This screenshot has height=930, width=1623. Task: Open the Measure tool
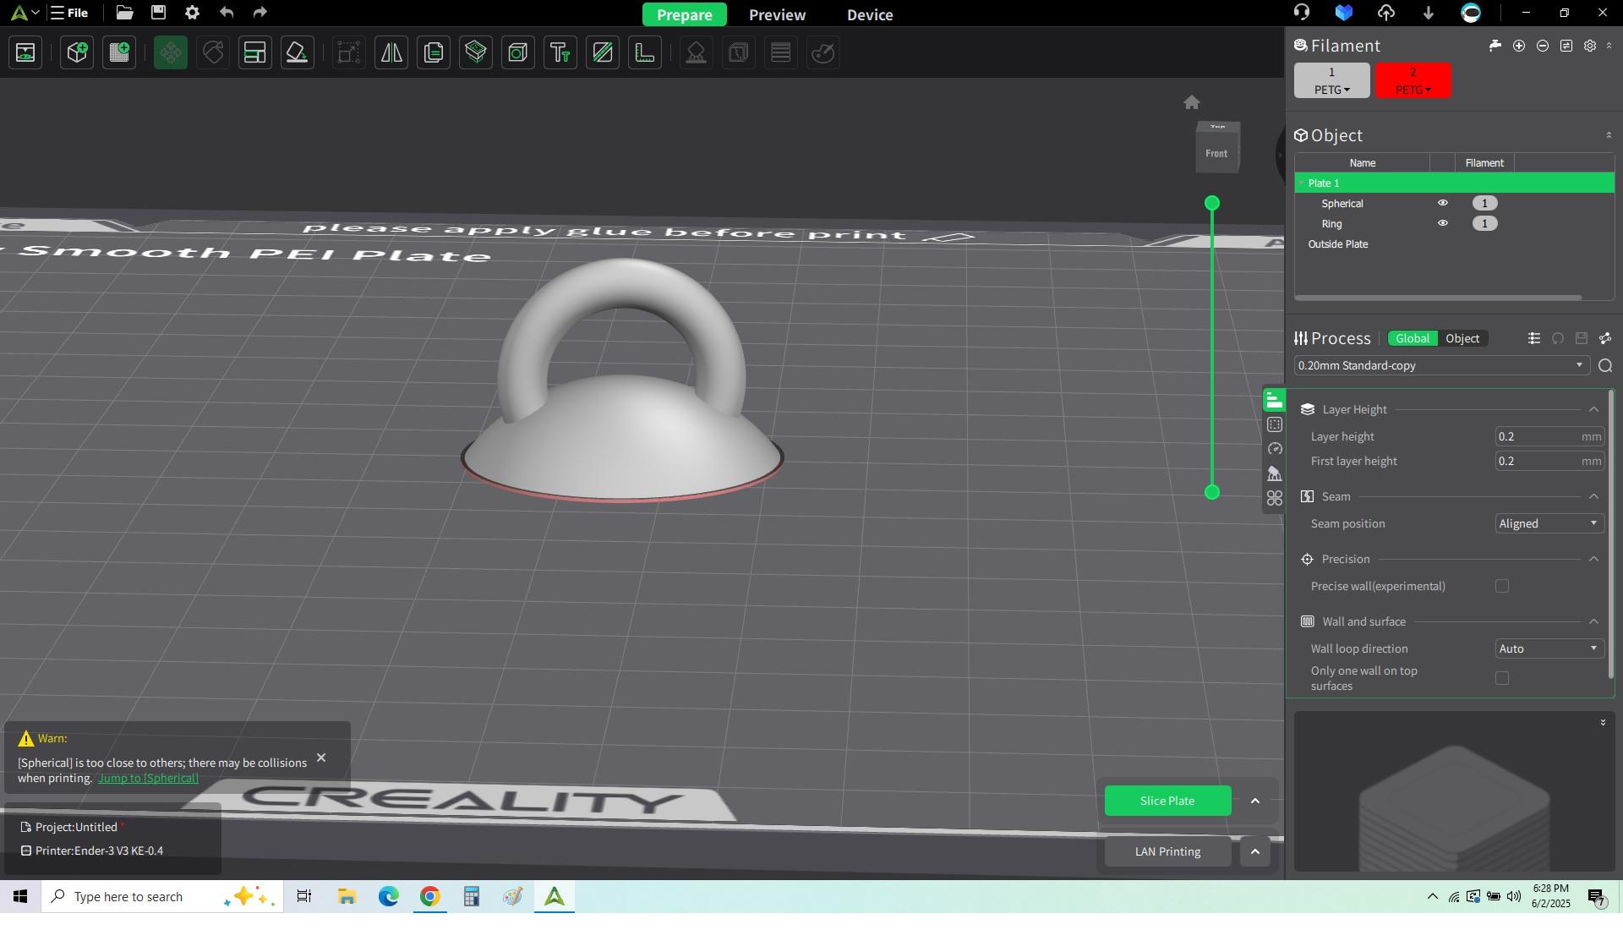pyautogui.click(x=645, y=52)
